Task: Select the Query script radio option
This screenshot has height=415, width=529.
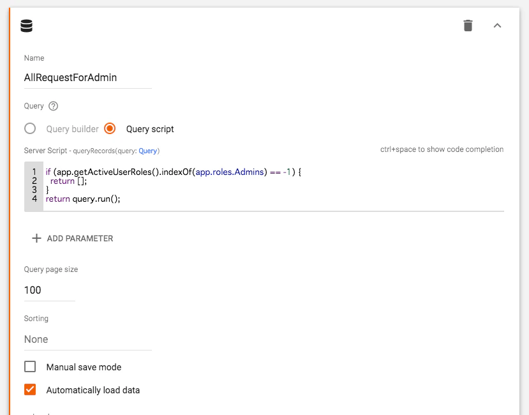Action: point(110,129)
